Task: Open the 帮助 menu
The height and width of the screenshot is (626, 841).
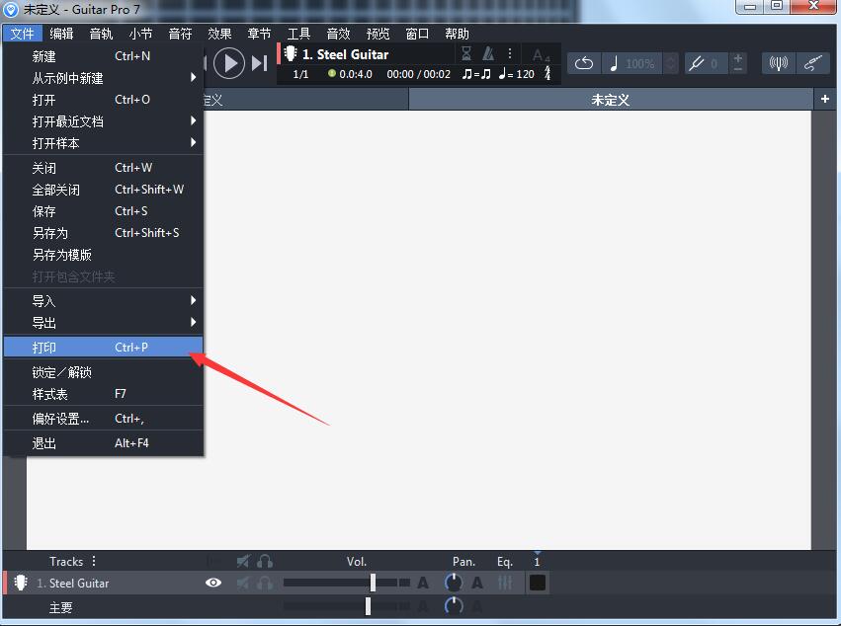Action: 457,33
